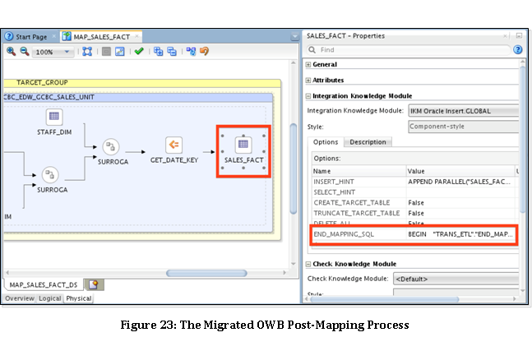Screen dimensions: 532x337
Task: Click the Properties panel horizontal scrollbar
Action: coord(385,299)
